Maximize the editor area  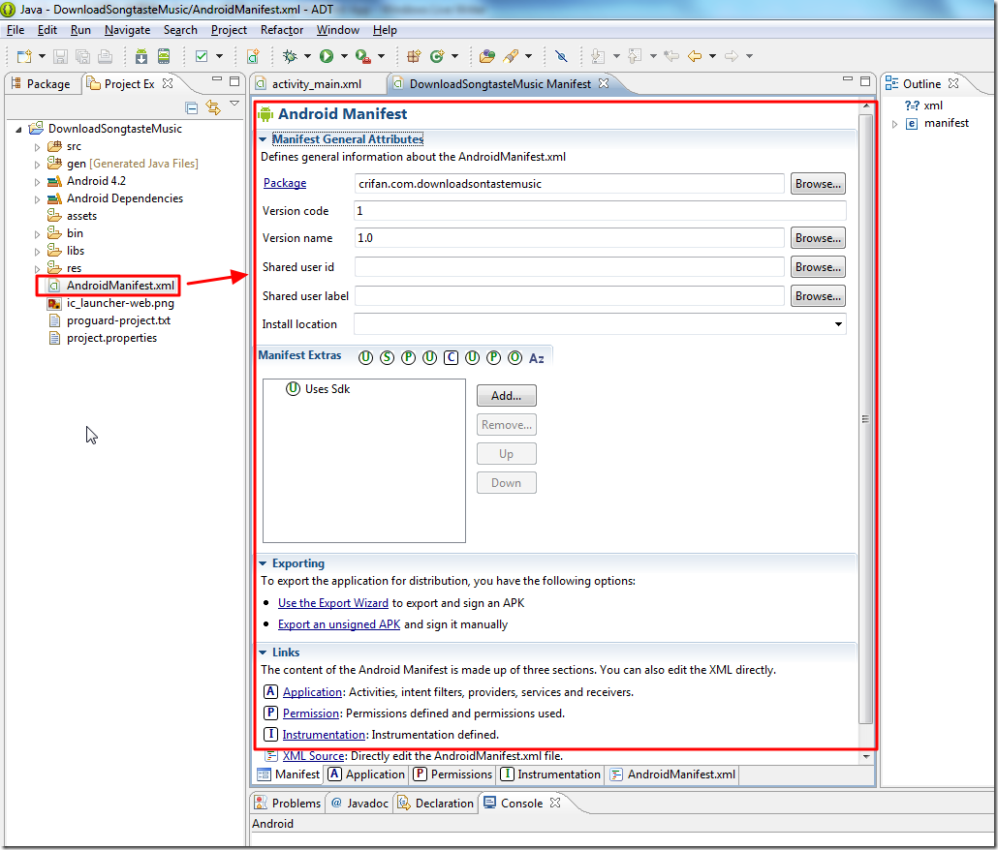click(865, 81)
